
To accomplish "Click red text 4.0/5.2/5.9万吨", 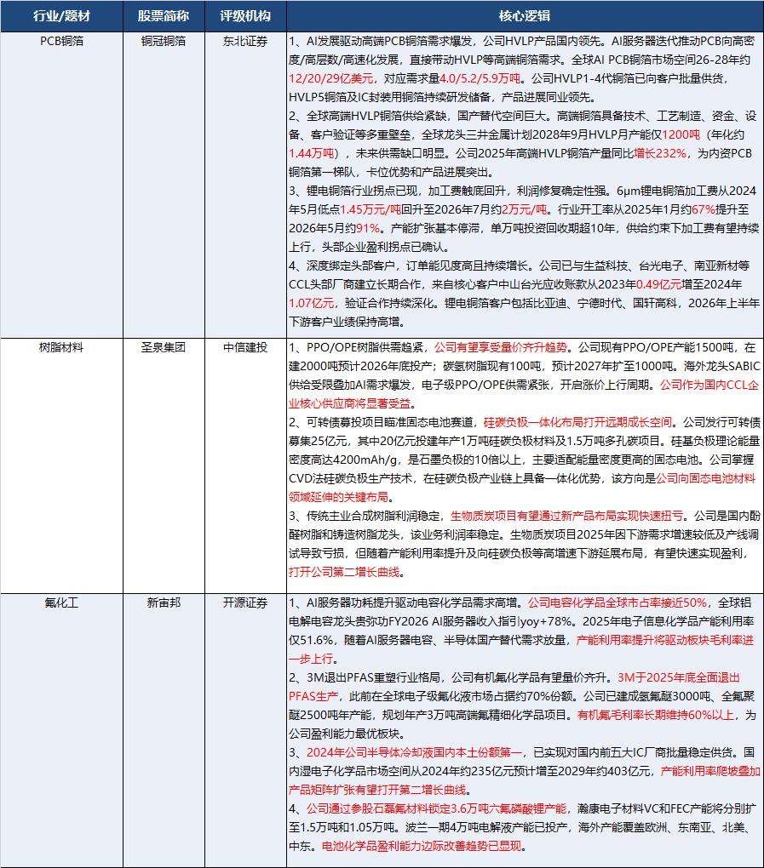I will [480, 78].
